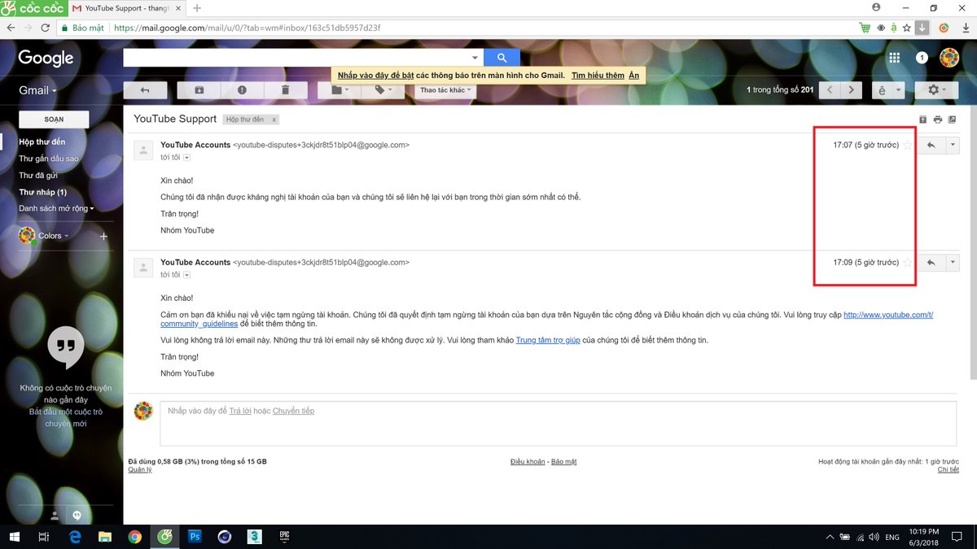Click the SOẠN compose button
The image size is (977, 549).
coord(54,120)
